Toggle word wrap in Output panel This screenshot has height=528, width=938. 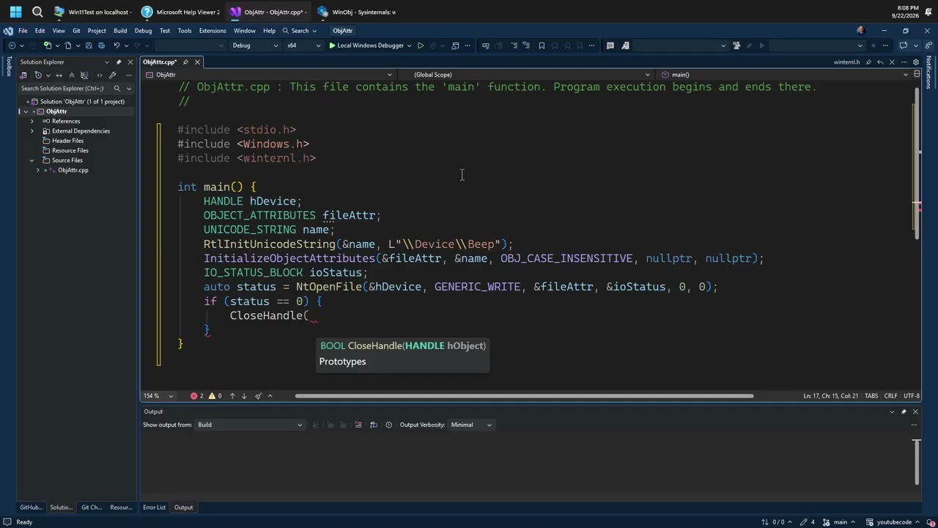coord(374,425)
